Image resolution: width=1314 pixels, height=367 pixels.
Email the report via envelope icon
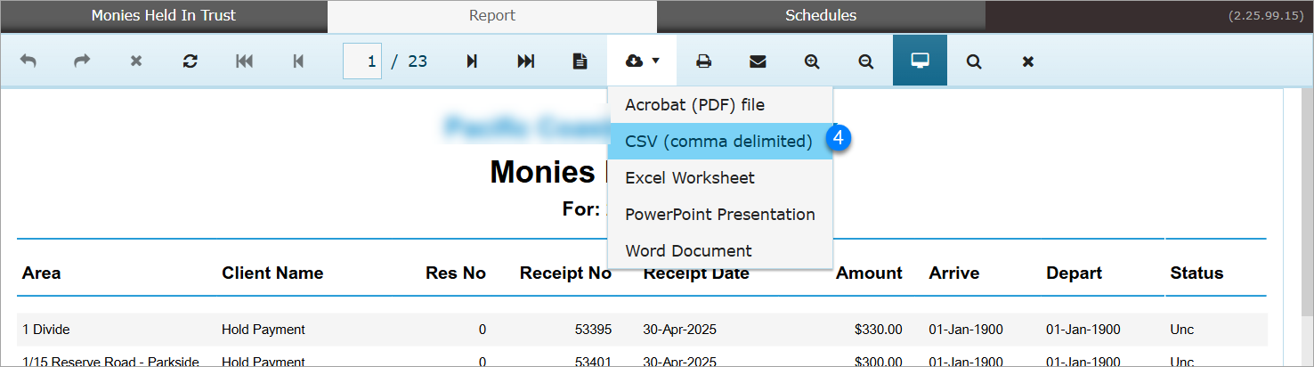[758, 61]
